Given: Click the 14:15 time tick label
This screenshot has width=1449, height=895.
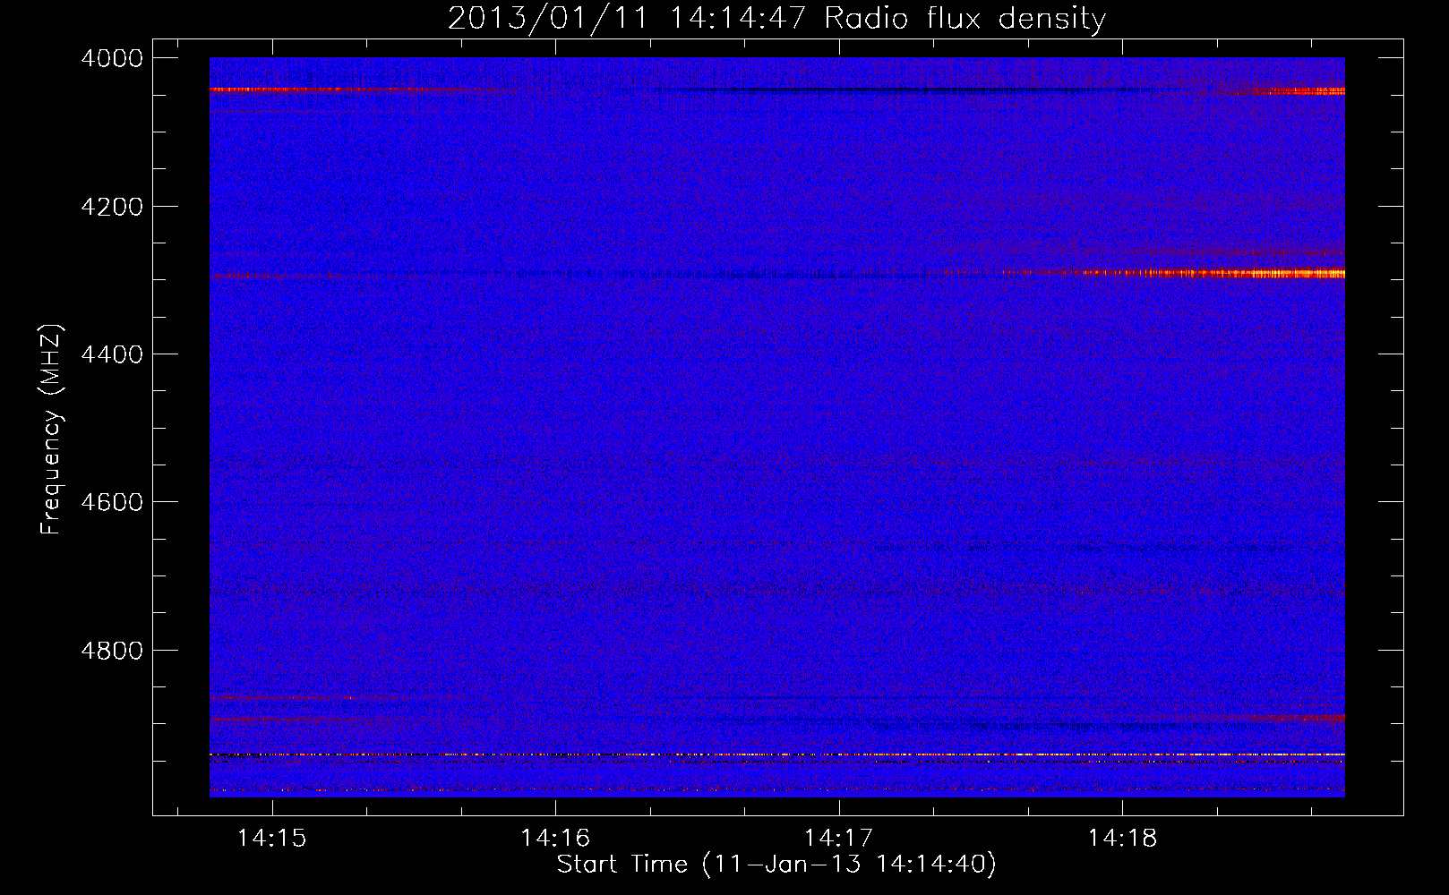Looking at the screenshot, I should point(271,838).
